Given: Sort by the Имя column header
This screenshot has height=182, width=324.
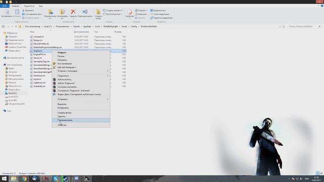Looking at the screenshot, I should tap(32, 32).
